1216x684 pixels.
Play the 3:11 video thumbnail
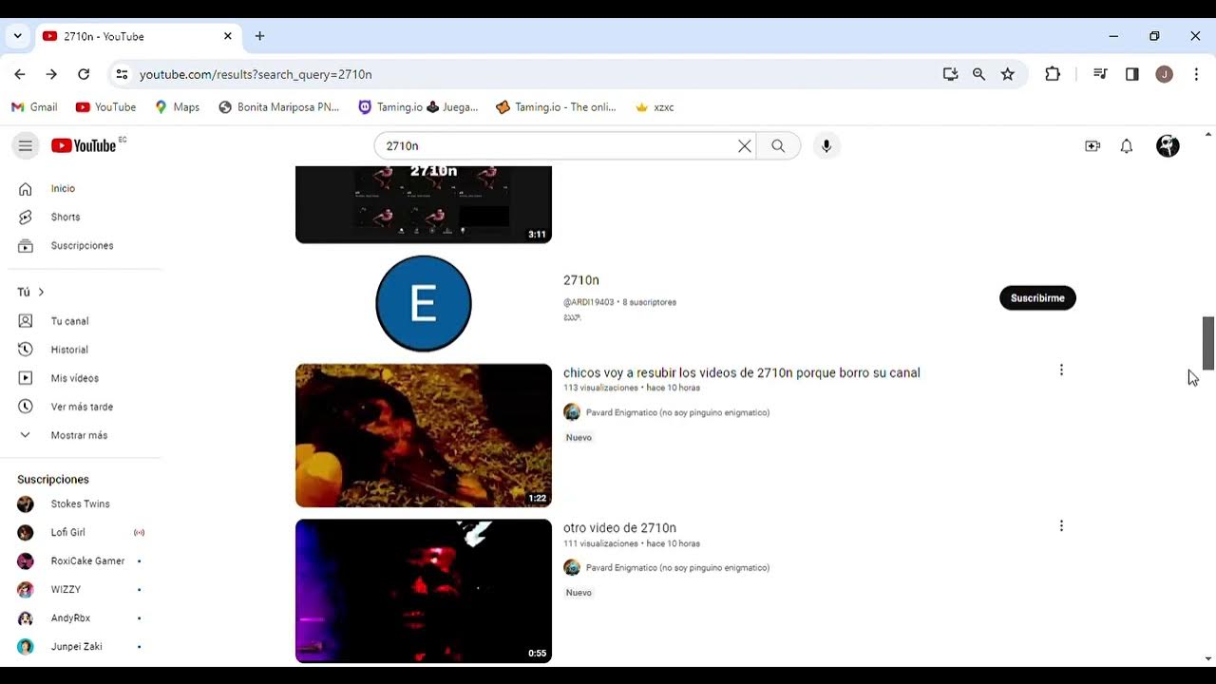[x=424, y=204]
